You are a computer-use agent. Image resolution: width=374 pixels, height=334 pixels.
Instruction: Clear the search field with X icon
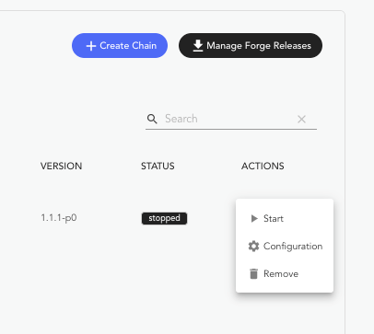click(x=301, y=119)
